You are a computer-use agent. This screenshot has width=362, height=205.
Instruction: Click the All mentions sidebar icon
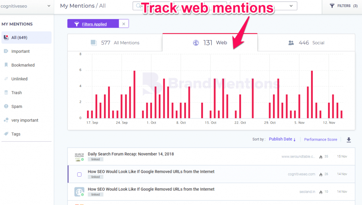[6, 37]
